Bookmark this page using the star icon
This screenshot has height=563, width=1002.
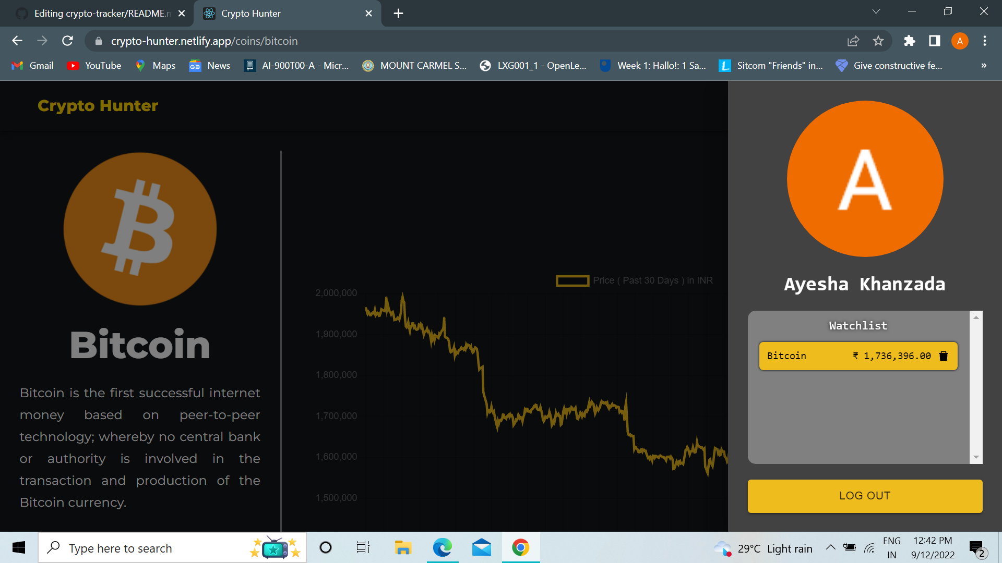[878, 41]
